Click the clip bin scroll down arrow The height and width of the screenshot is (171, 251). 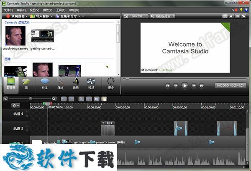pos(118,75)
